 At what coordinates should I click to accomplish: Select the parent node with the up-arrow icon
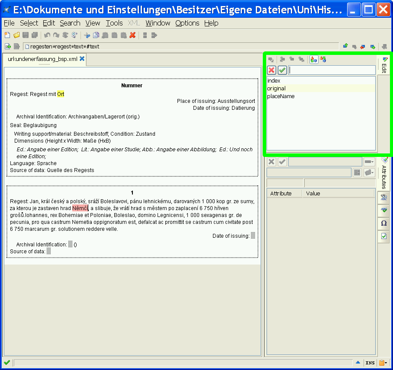346,46
